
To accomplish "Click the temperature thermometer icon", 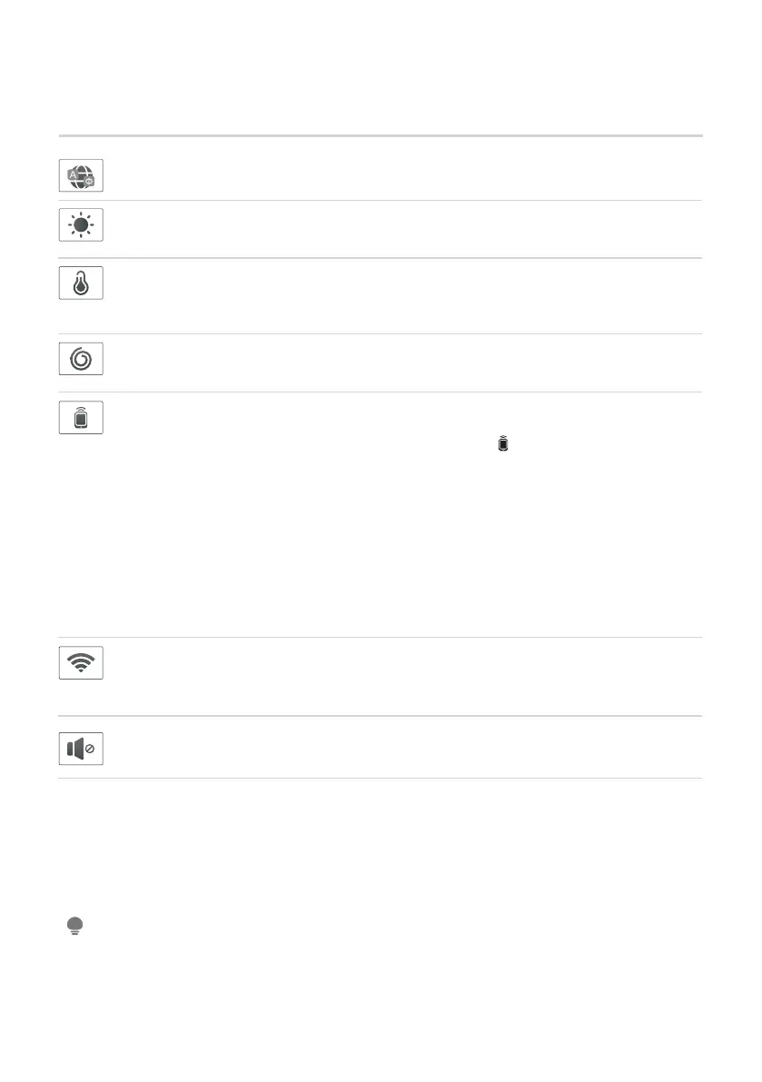I will pos(81,283).
